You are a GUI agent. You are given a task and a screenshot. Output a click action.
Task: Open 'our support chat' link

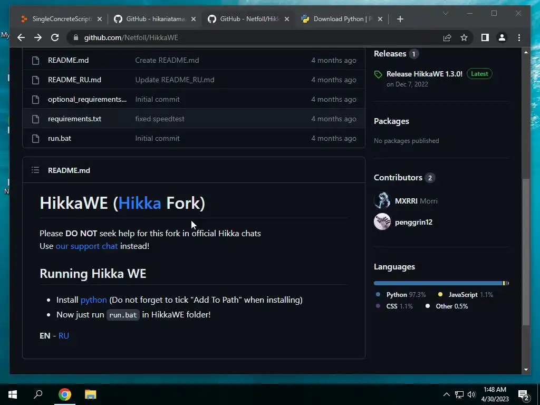[86, 246]
